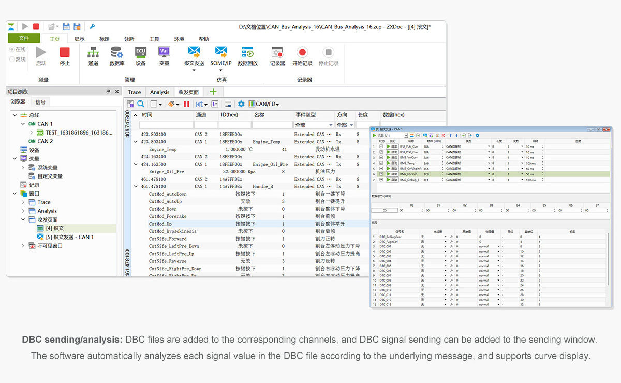Viewport: 621px width, 383px height.
Task: Click the green 文件 file button
Action: click(x=24, y=38)
